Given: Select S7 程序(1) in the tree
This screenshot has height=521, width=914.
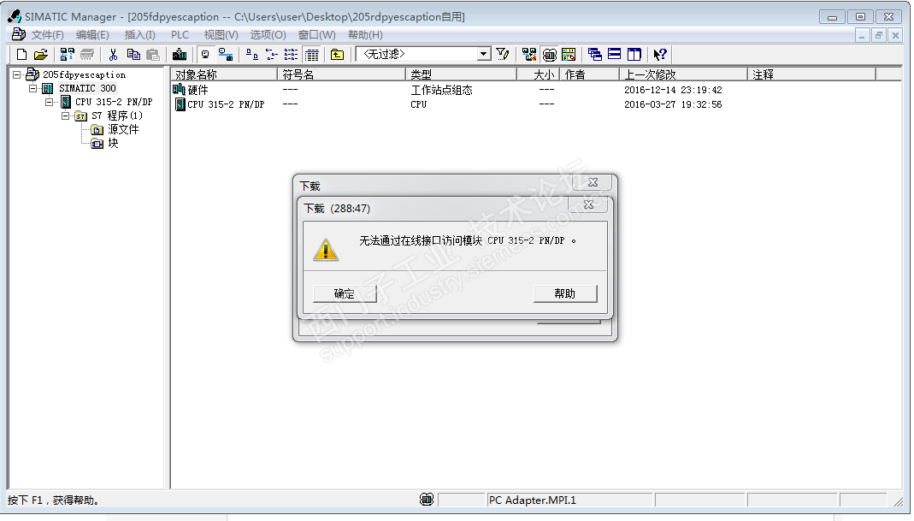Looking at the screenshot, I should 116,115.
